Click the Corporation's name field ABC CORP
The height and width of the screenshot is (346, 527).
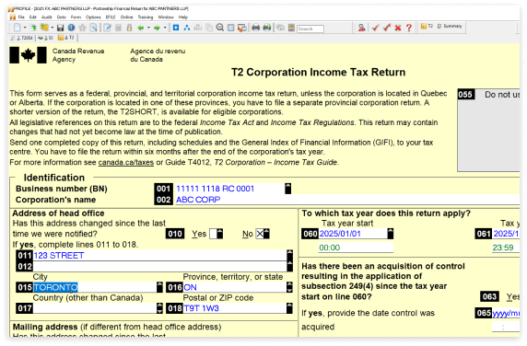[347, 200]
